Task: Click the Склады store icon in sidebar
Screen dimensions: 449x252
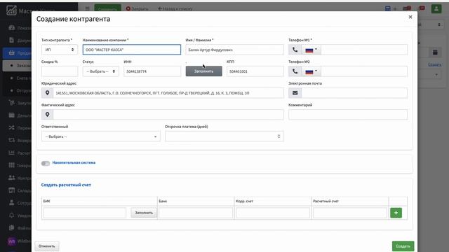Action: pyautogui.click(x=11, y=190)
